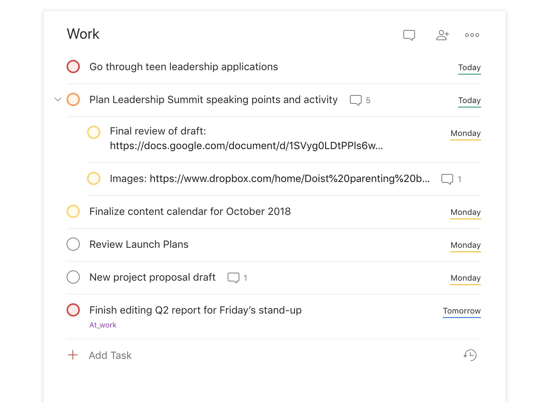Check off Finalize content calendar task

tap(73, 211)
